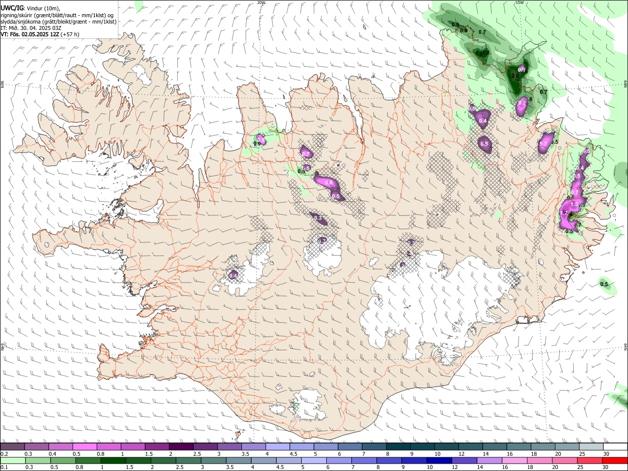Click the 1.7 snowfall value in the Eastfjords
Image resolution: width=628 pixels, height=471 pixels.
coord(565,213)
